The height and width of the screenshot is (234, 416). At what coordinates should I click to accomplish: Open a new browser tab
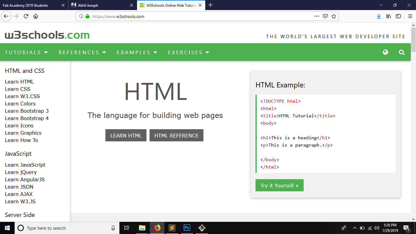(210, 5)
